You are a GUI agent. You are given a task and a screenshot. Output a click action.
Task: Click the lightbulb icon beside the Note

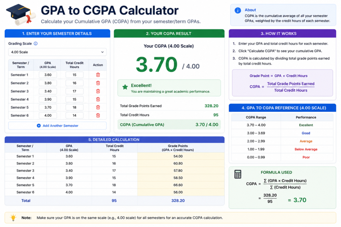pos(13,217)
